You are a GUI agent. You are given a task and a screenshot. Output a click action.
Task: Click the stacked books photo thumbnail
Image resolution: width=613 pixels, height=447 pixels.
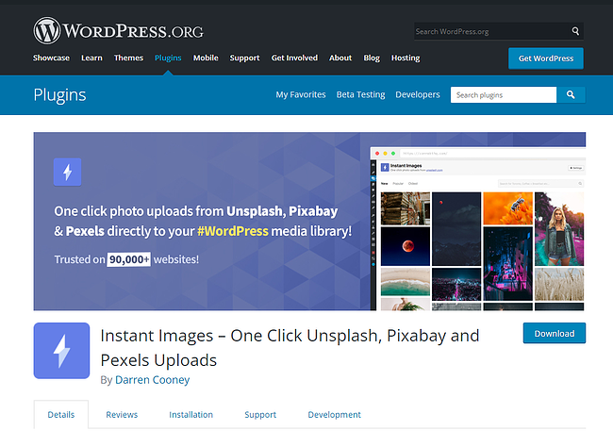(406, 208)
